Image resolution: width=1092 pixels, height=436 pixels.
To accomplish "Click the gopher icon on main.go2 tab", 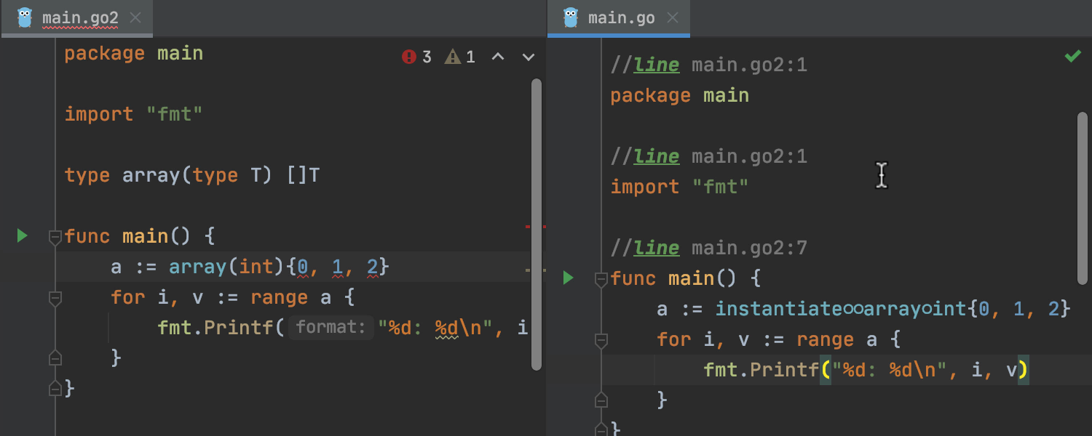I will (x=25, y=17).
